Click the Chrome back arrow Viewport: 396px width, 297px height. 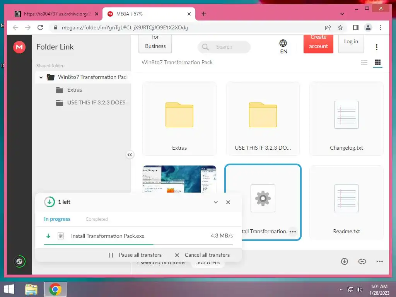pos(15,27)
